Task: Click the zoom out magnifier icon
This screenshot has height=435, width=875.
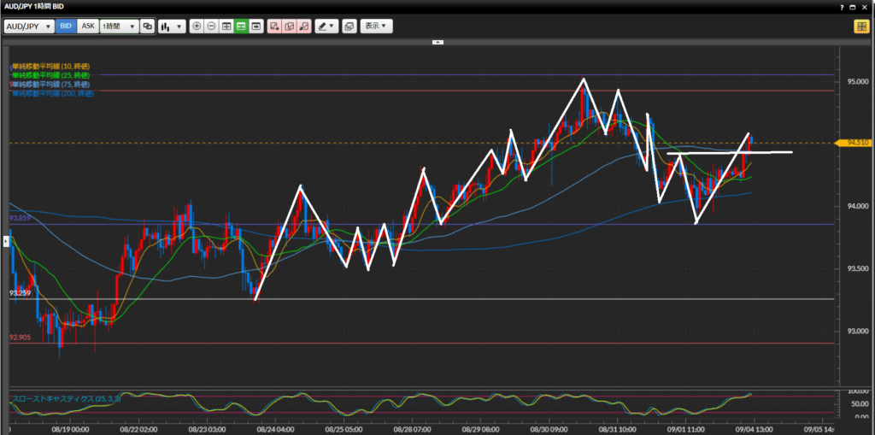Action: 212,26
